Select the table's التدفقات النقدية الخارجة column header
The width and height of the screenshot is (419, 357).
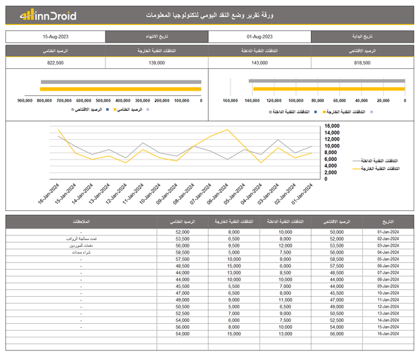coord(234,222)
